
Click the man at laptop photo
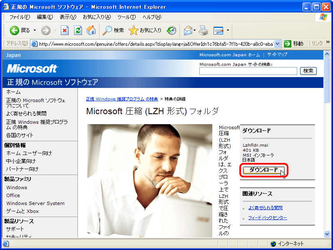tap(150, 181)
